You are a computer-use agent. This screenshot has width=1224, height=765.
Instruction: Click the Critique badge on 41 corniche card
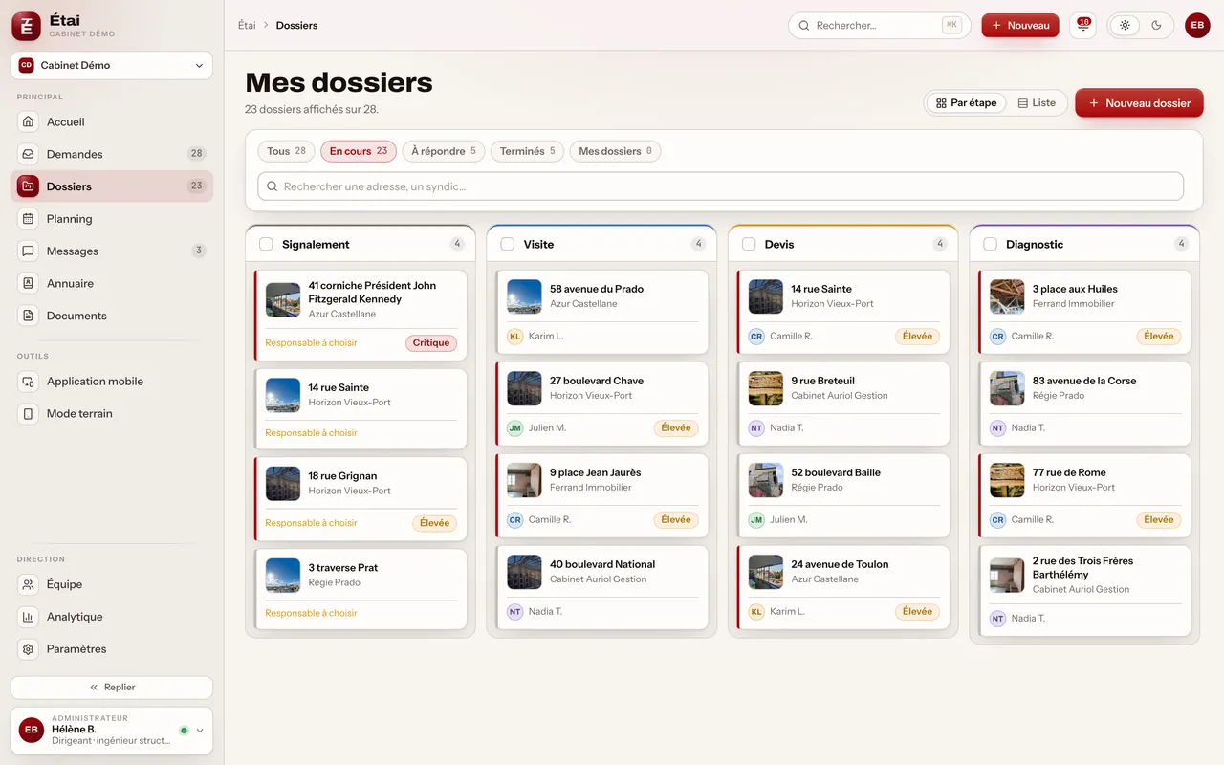tap(431, 343)
